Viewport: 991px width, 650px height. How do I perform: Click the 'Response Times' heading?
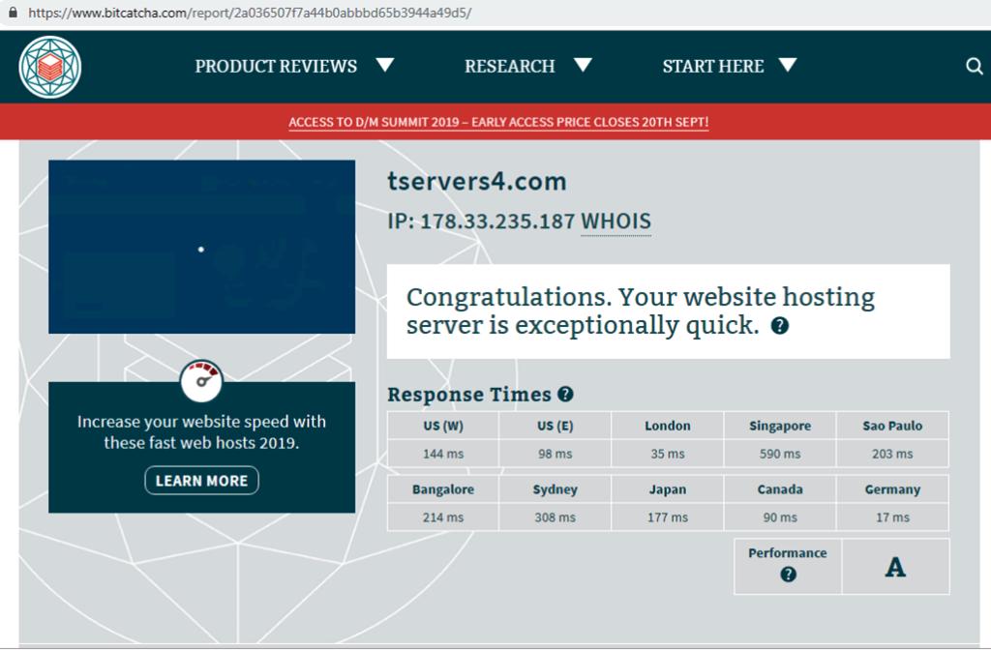click(x=469, y=395)
